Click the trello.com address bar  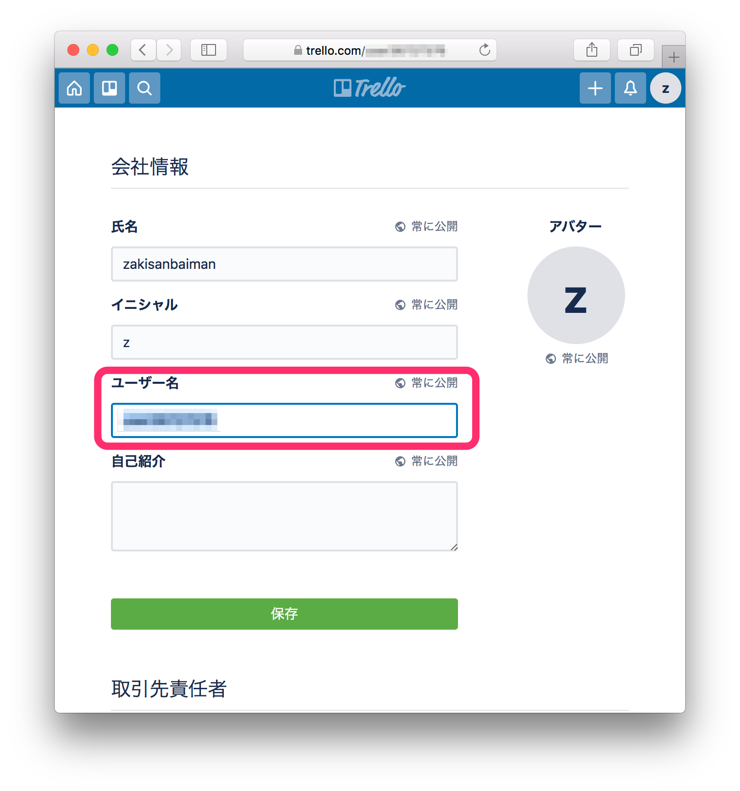370,50
